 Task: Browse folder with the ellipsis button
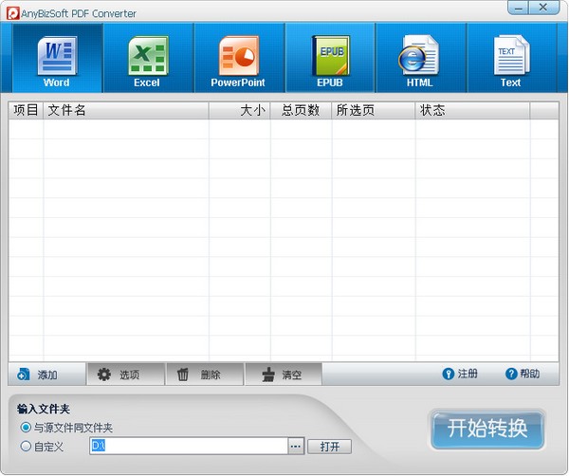[296, 446]
